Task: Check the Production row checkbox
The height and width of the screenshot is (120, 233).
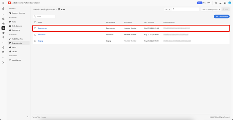Action: pyautogui.click(x=35, y=35)
